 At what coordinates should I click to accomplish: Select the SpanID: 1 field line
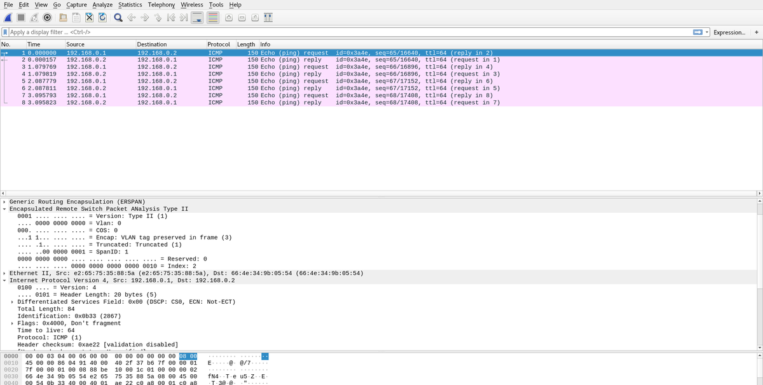click(x=73, y=252)
